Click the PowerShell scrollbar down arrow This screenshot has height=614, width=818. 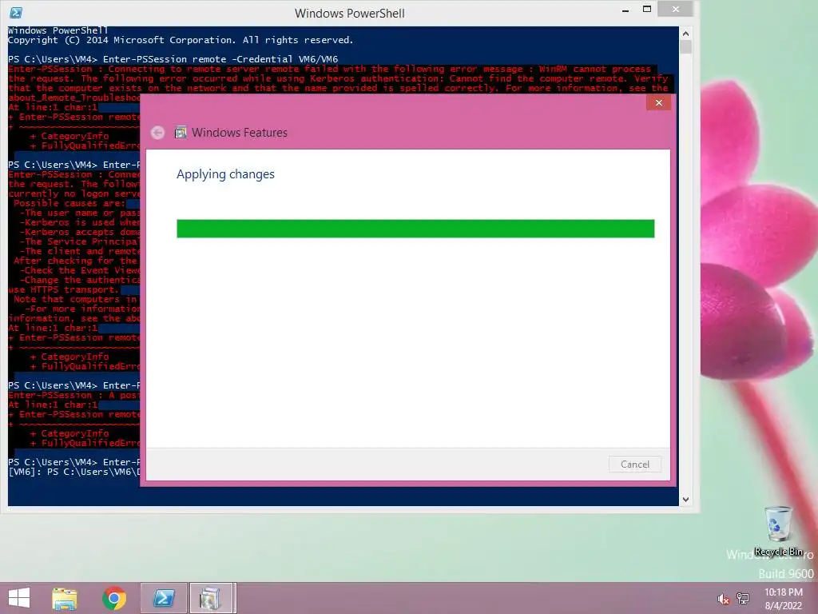coord(685,500)
